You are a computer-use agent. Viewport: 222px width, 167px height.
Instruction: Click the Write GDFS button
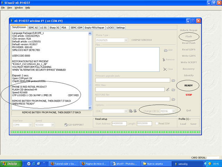(189, 56)
